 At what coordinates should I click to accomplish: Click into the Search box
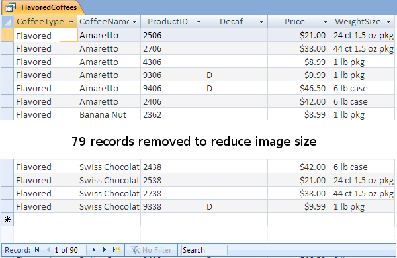coord(204,250)
